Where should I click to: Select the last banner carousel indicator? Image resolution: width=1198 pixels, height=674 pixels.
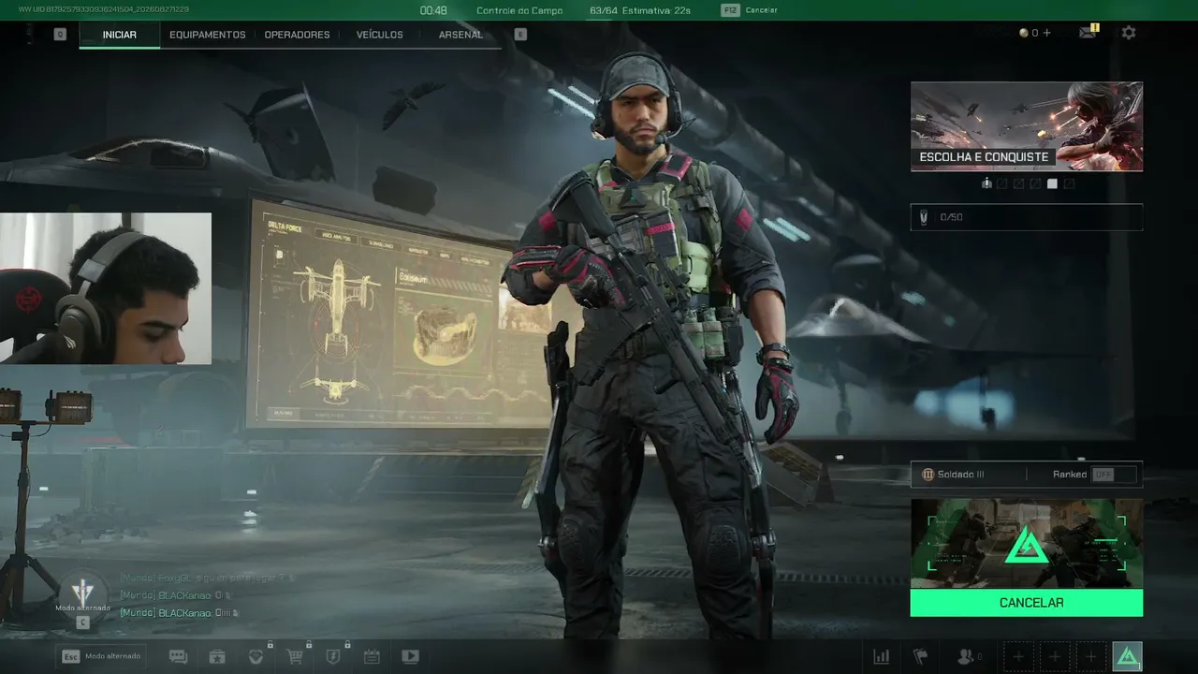coord(1069,183)
